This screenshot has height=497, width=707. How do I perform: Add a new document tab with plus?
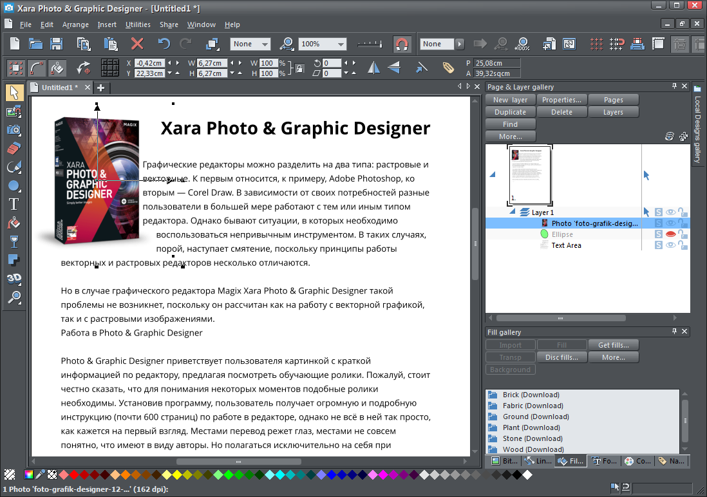101,88
